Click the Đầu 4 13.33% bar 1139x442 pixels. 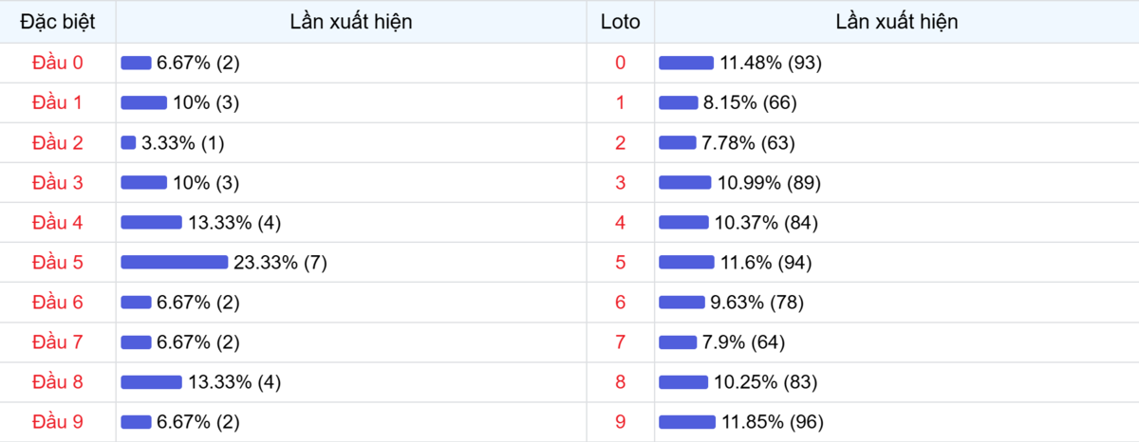coord(151,223)
